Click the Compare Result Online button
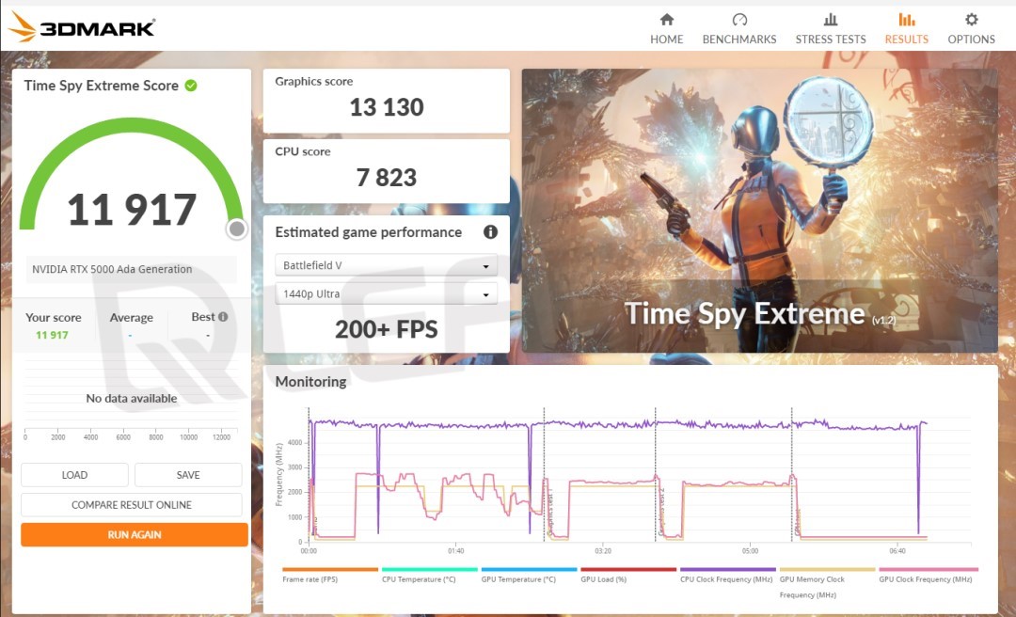This screenshot has height=617, width=1016. click(132, 505)
